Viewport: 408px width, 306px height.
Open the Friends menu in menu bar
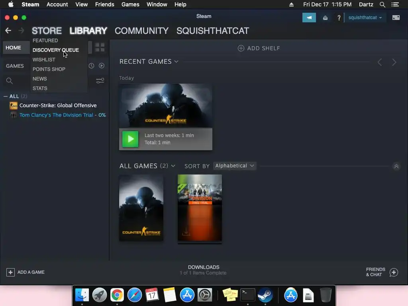(105, 4)
